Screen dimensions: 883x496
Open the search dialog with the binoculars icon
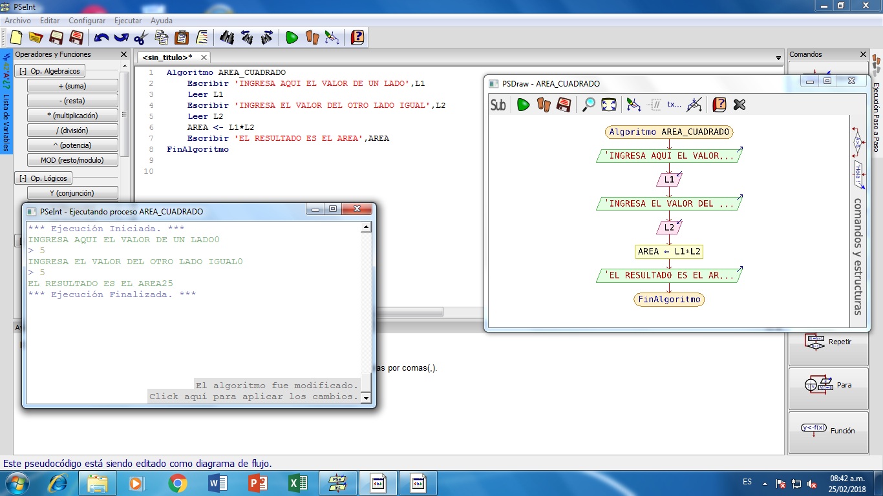point(226,37)
